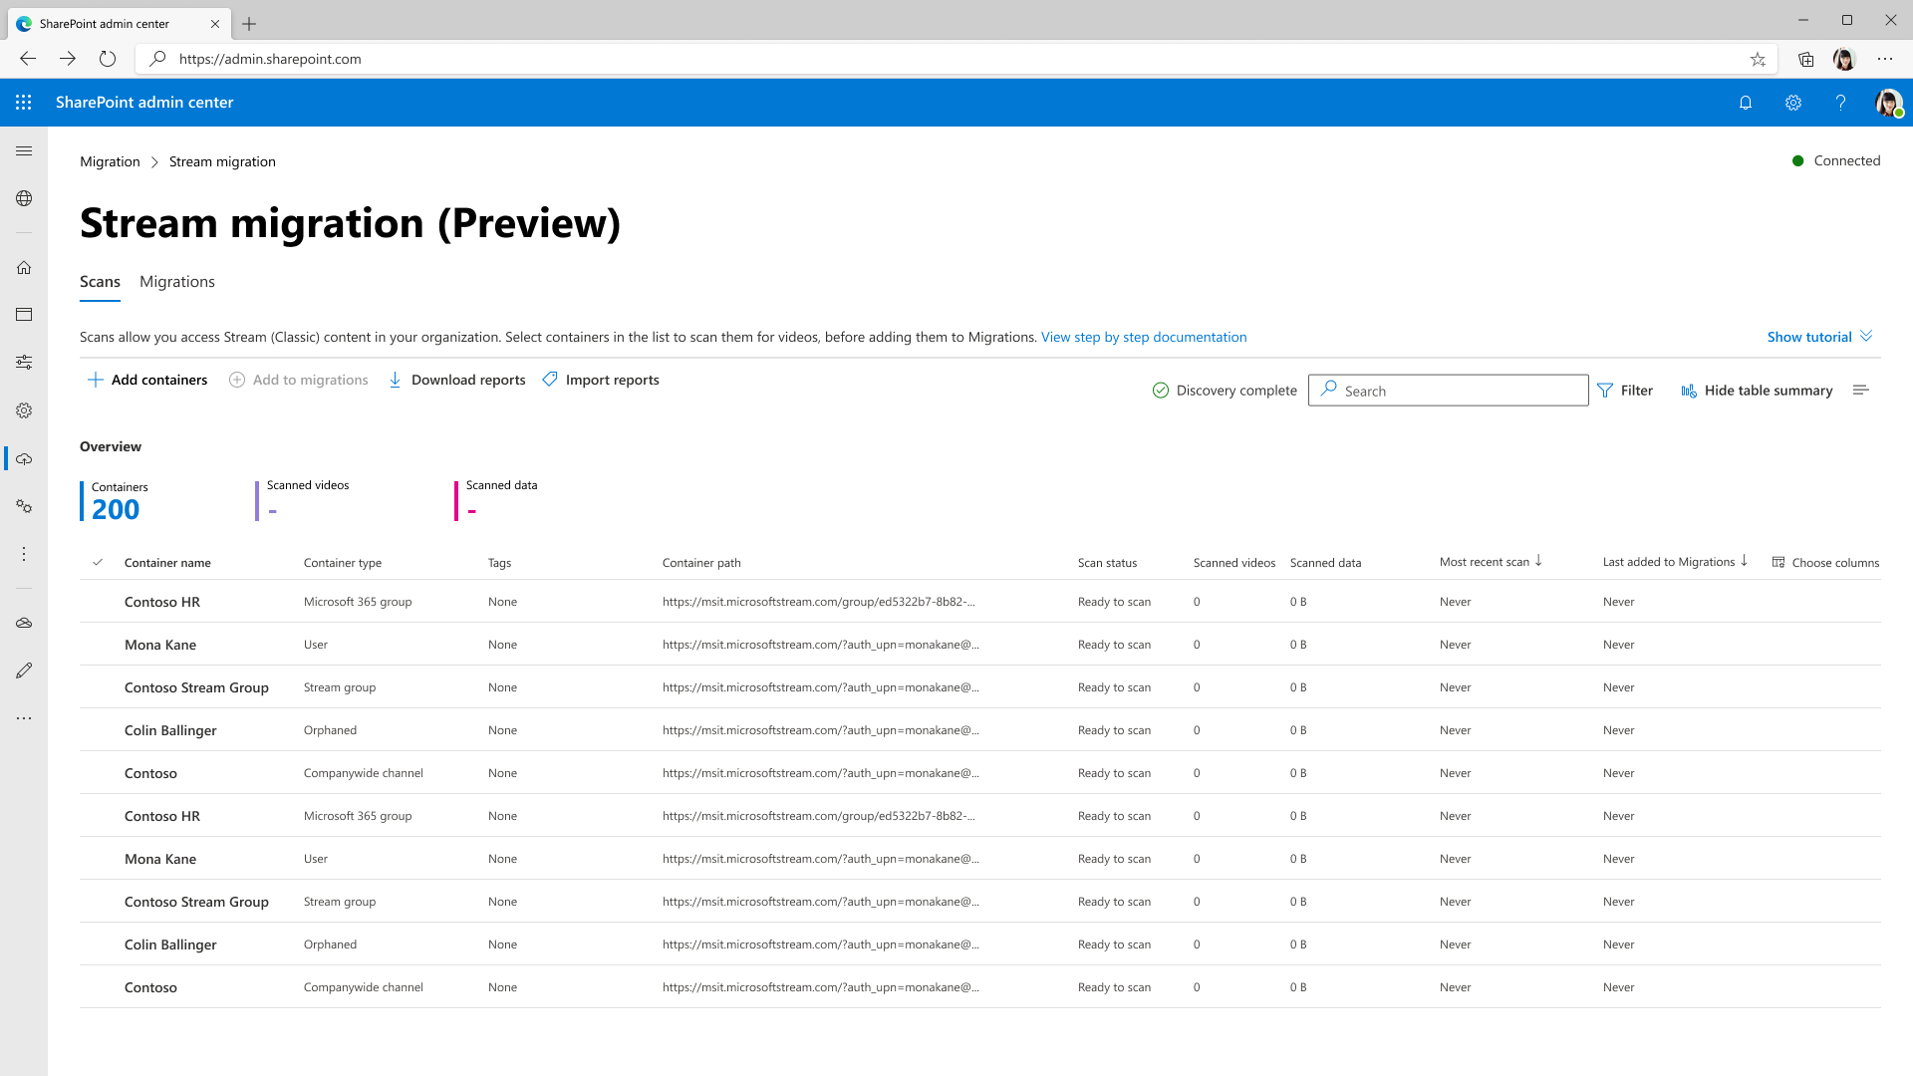Click the Import reports icon
The image size is (1913, 1076).
tap(549, 379)
